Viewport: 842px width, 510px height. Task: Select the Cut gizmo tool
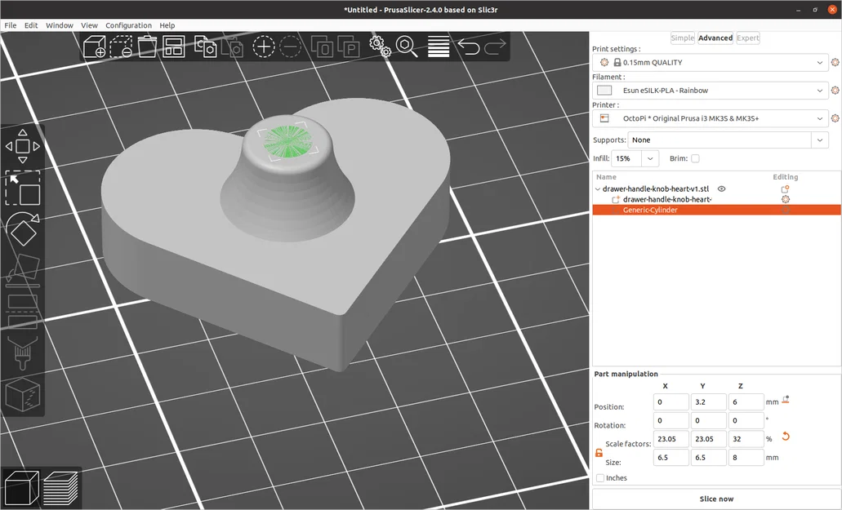[23, 312]
